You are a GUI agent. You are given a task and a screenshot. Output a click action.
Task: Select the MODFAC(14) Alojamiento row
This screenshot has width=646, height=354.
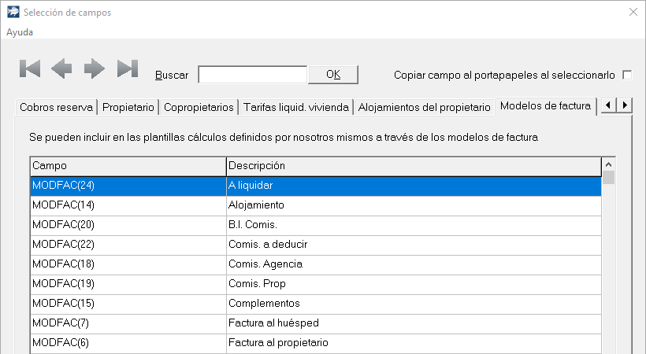(x=315, y=205)
